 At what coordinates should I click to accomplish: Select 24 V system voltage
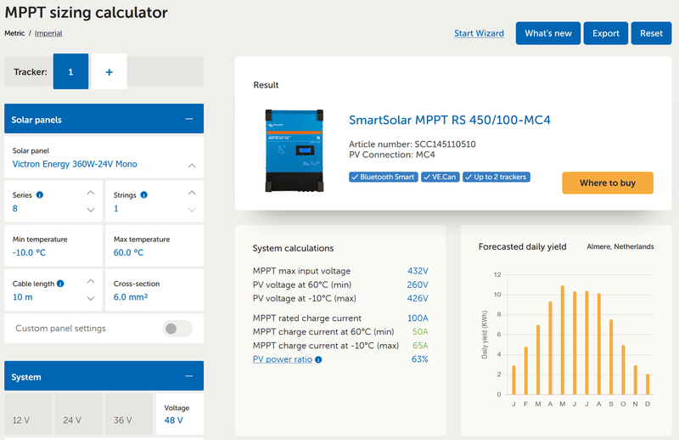point(79,414)
